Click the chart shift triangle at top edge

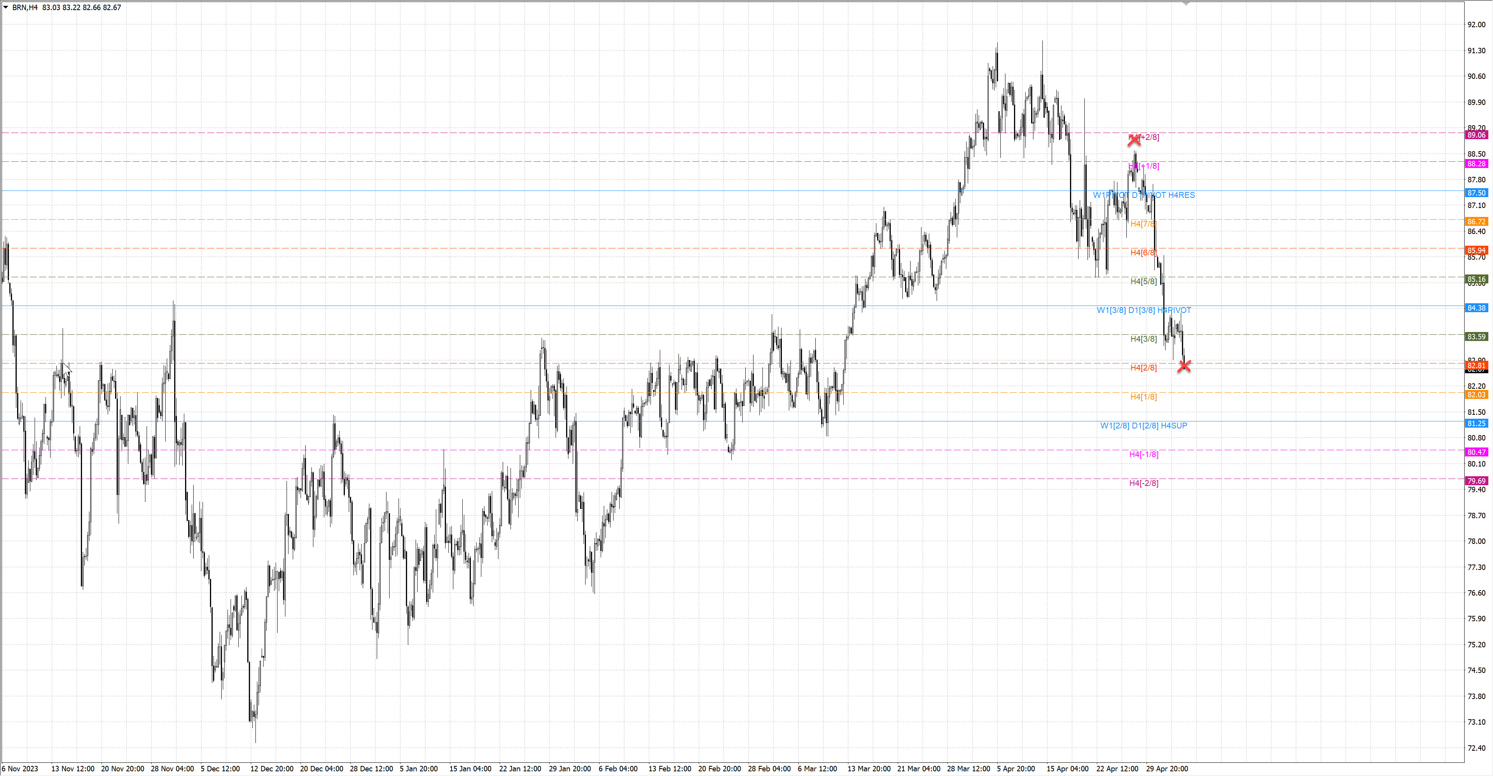[1186, 4]
